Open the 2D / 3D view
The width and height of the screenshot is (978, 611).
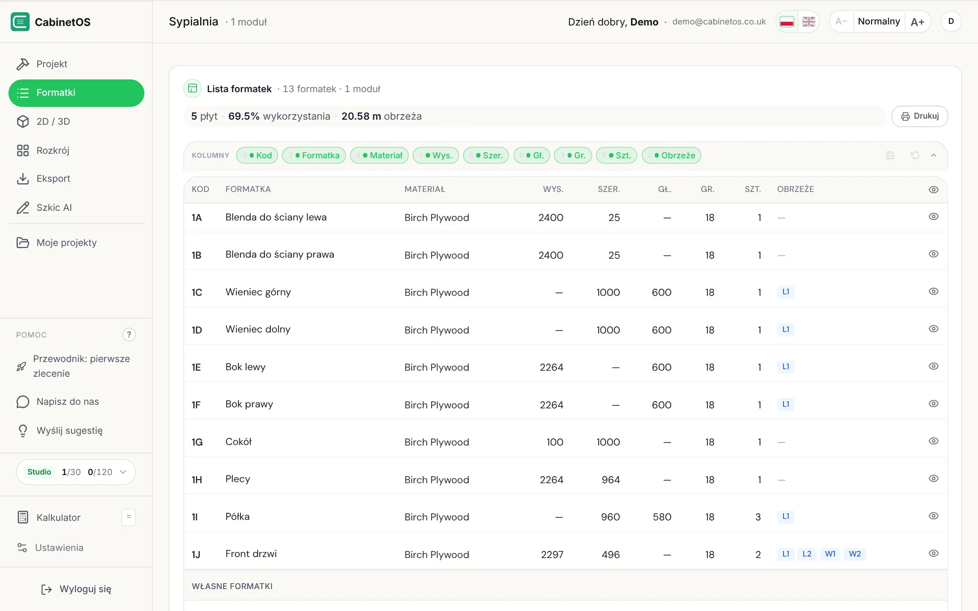[76, 122]
